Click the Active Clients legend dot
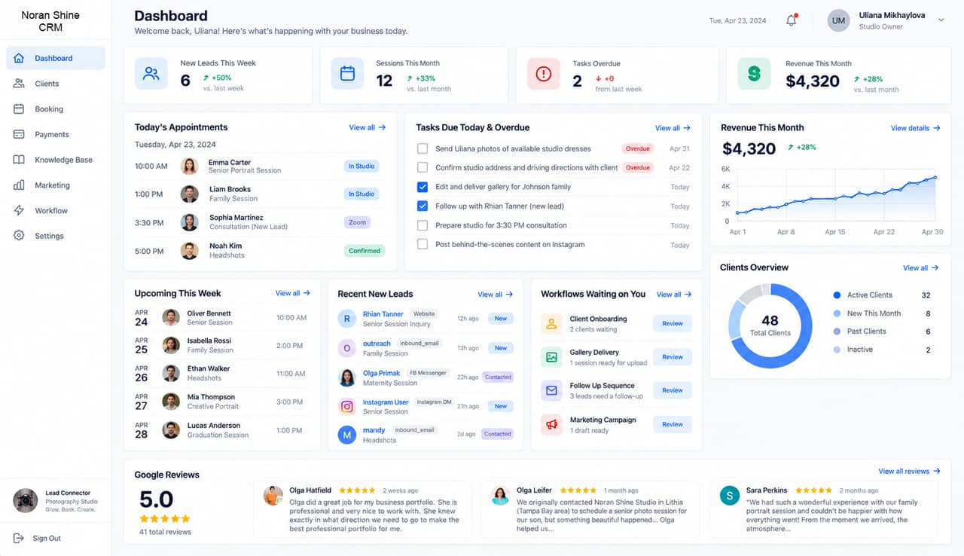964x556 pixels. tap(837, 295)
